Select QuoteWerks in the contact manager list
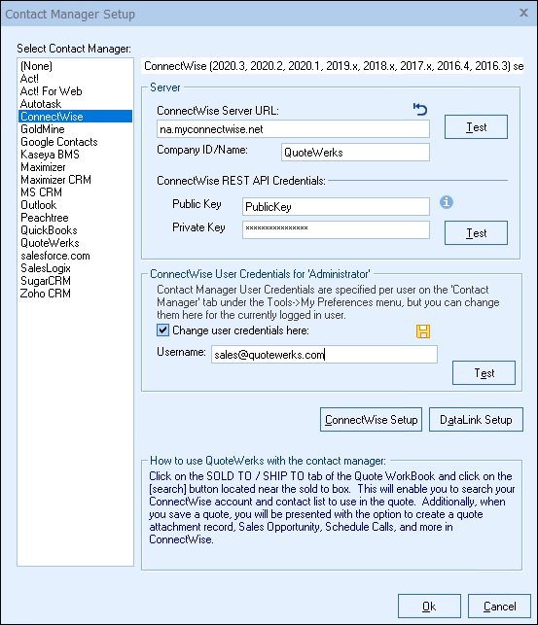Screen dimensions: 538x625 (75, 243)
